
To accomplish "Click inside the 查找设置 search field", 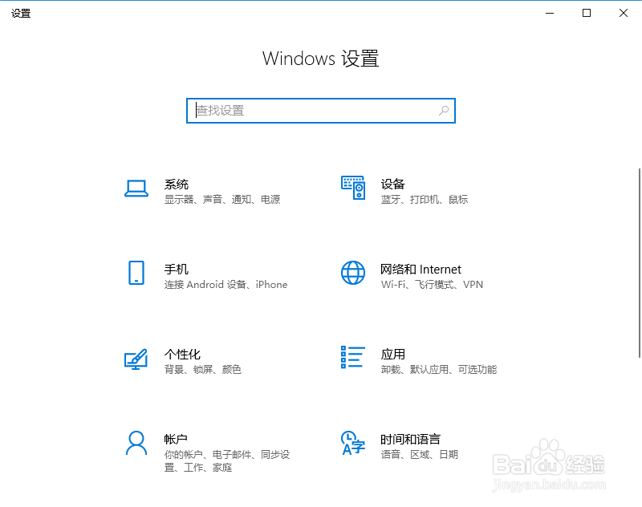I will (x=281, y=111).
